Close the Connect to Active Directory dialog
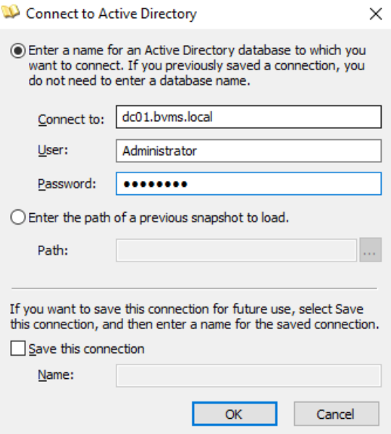This screenshot has width=391, height=434. point(376,14)
